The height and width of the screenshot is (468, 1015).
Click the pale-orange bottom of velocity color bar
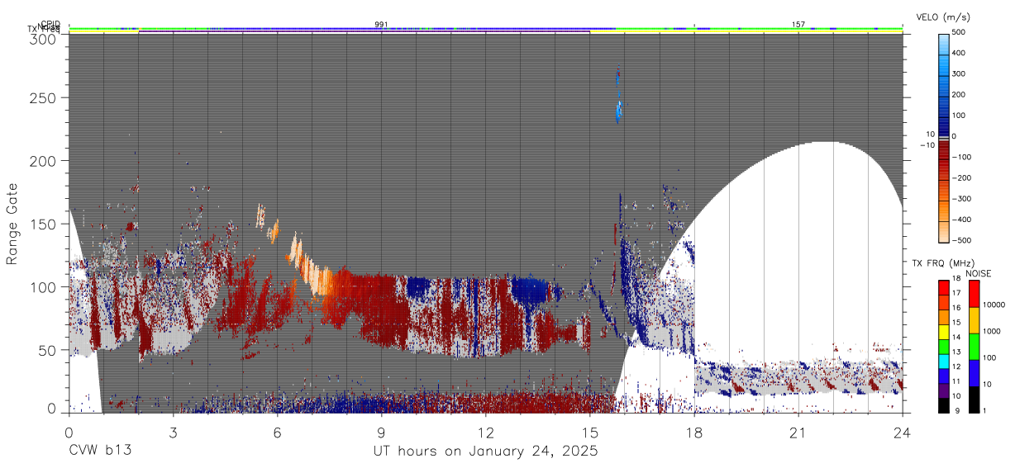pyautogui.click(x=944, y=231)
